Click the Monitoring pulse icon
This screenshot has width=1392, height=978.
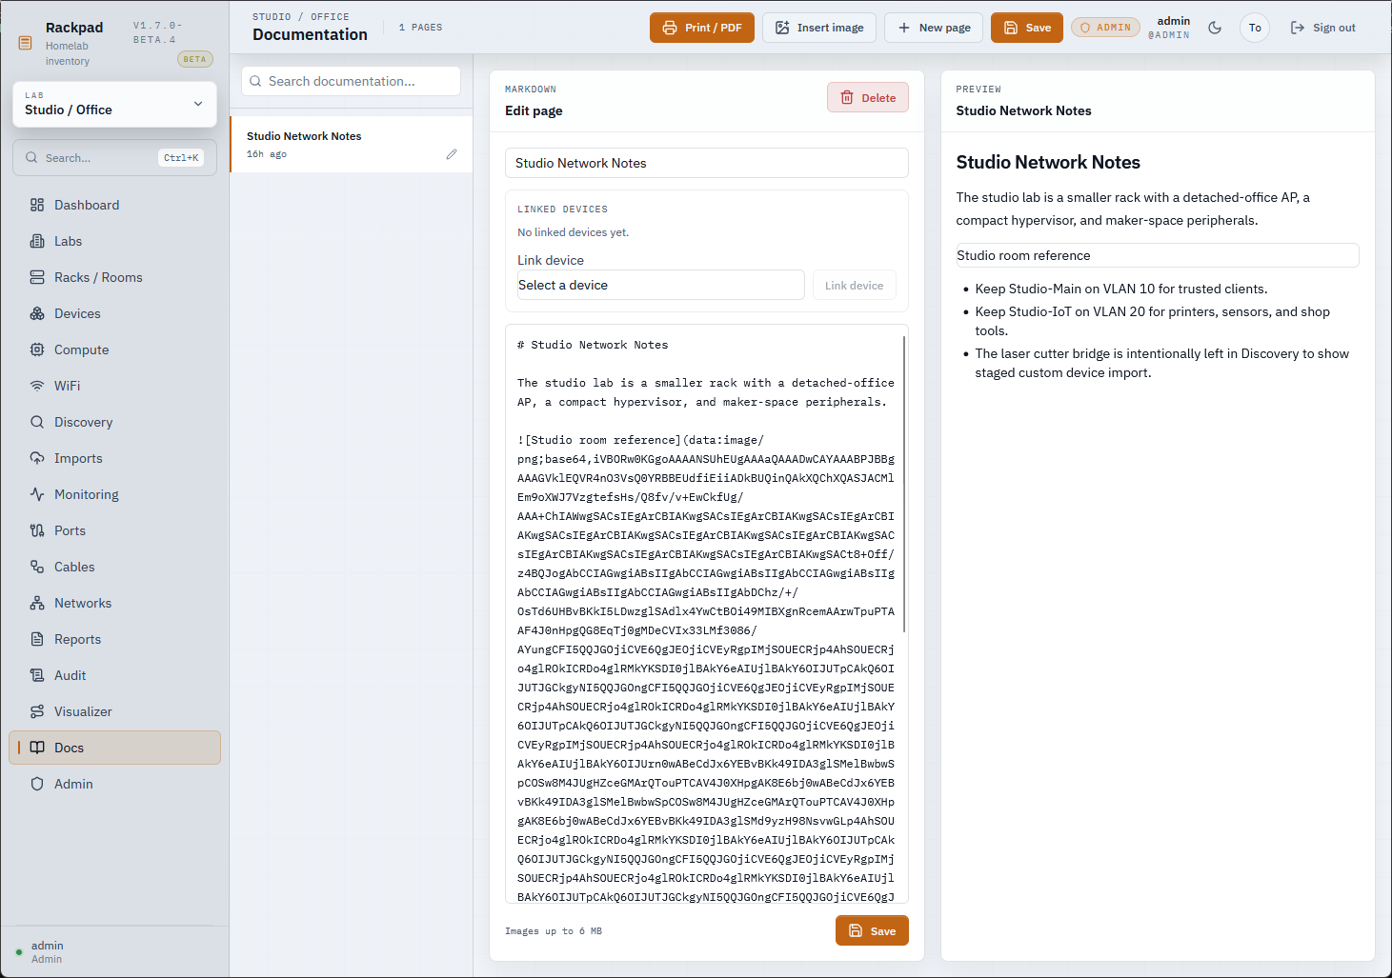37,494
